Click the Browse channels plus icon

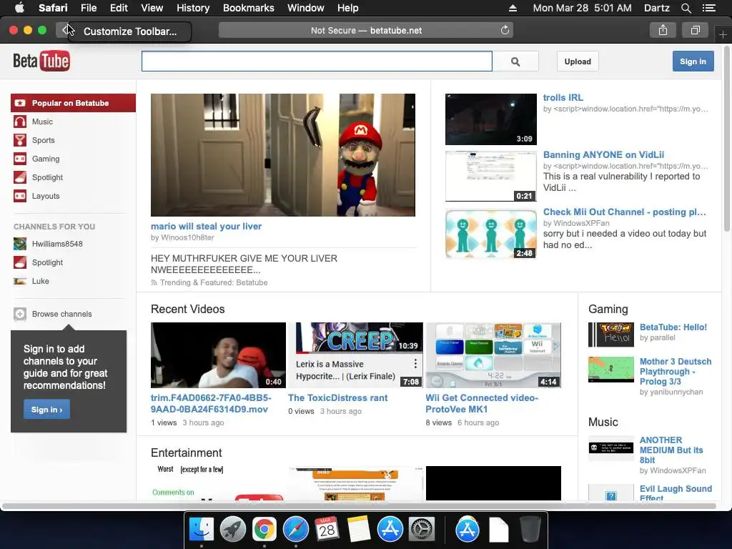pyautogui.click(x=20, y=315)
